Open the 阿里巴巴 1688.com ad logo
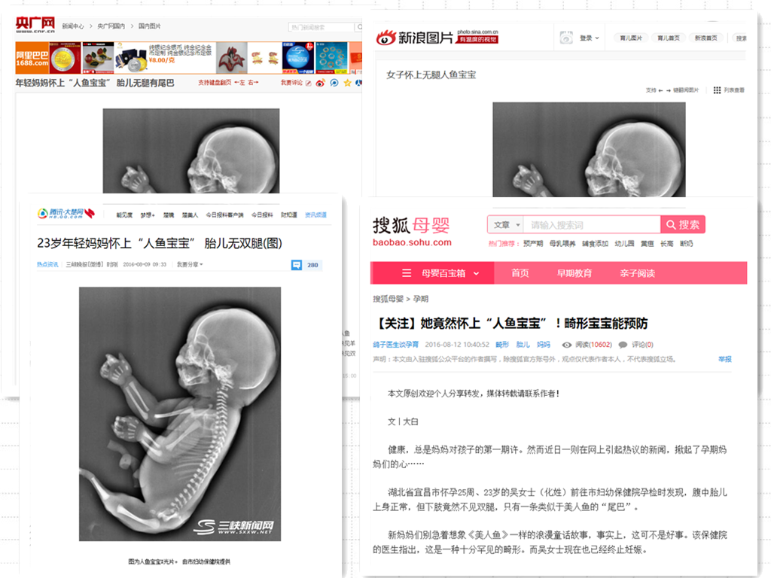 [x=32, y=59]
